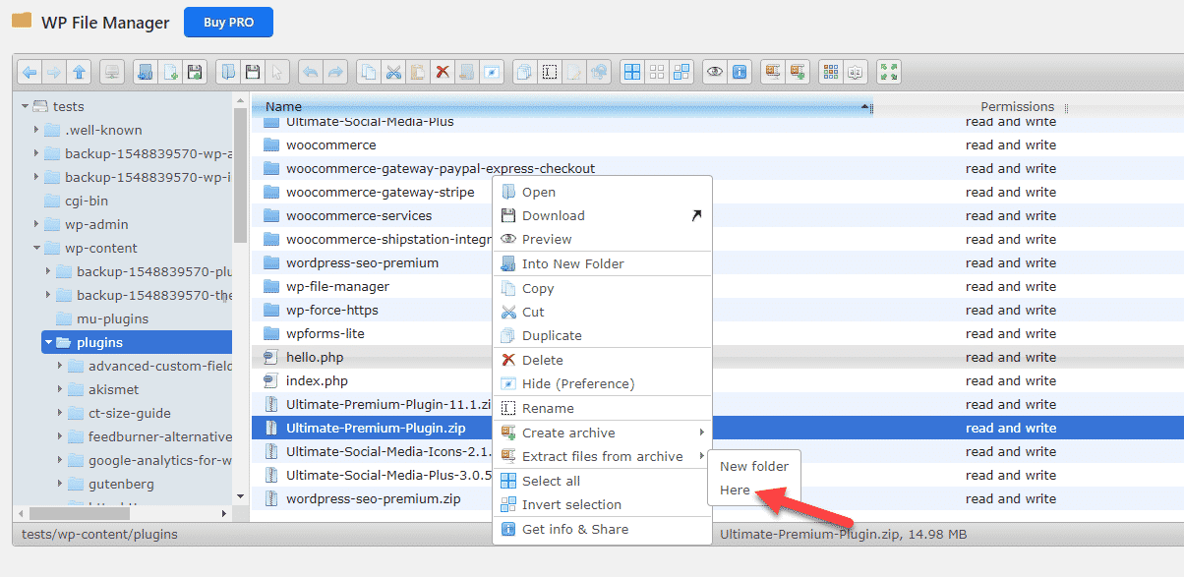Click the Select none toolbar icon
1184x577 pixels.
click(x=656, y=72)
